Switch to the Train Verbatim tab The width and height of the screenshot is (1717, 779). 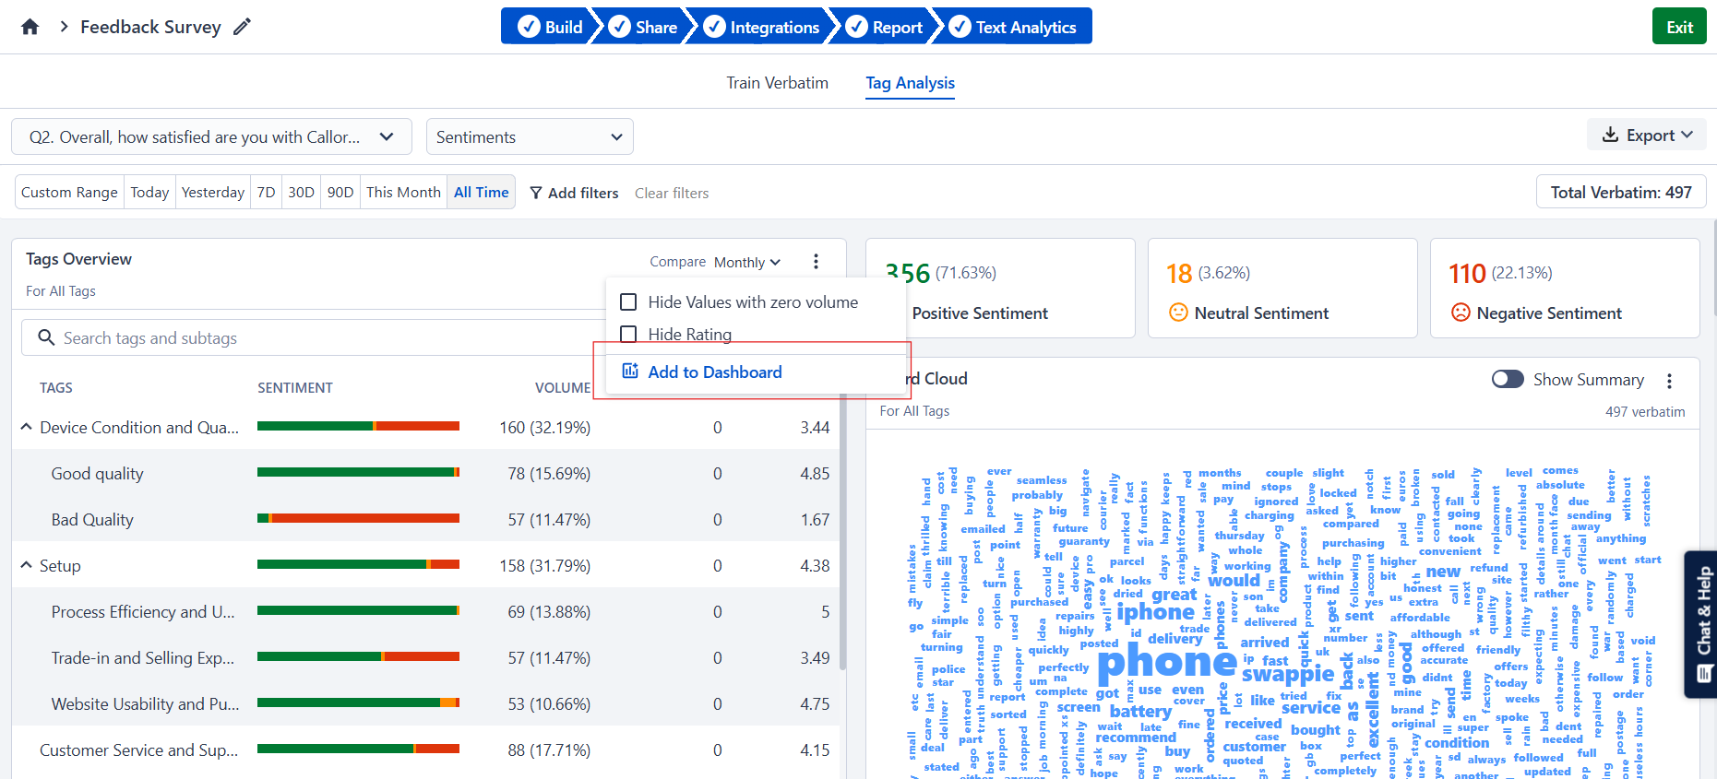(x=777, y=83)
